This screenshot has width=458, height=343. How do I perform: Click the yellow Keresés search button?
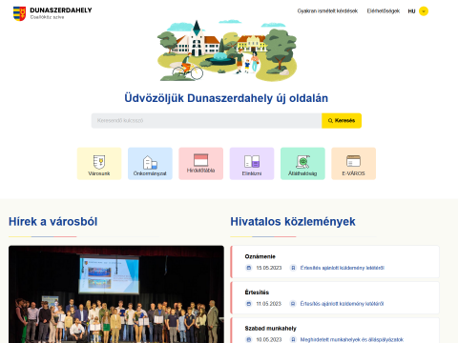point(342,121)
